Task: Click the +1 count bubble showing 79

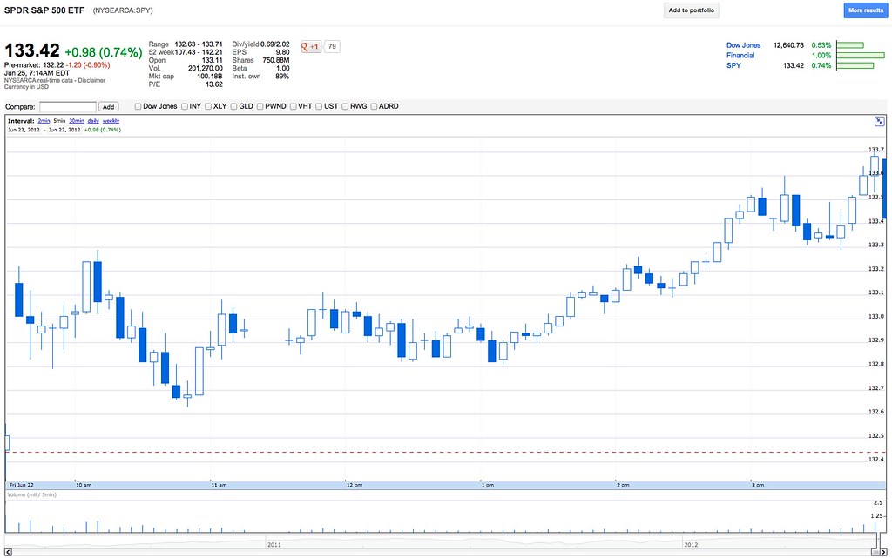Action: [x=332, y=47]
